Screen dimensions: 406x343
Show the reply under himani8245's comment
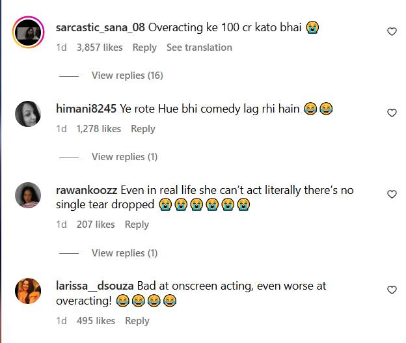124,157
